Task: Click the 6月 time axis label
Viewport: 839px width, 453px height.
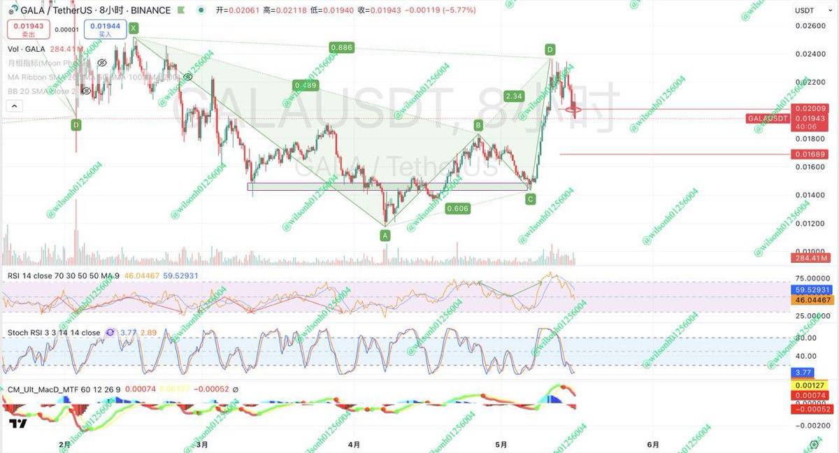Action: (652, 444)
